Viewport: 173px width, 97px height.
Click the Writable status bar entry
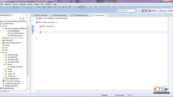[x=104, y=95]
